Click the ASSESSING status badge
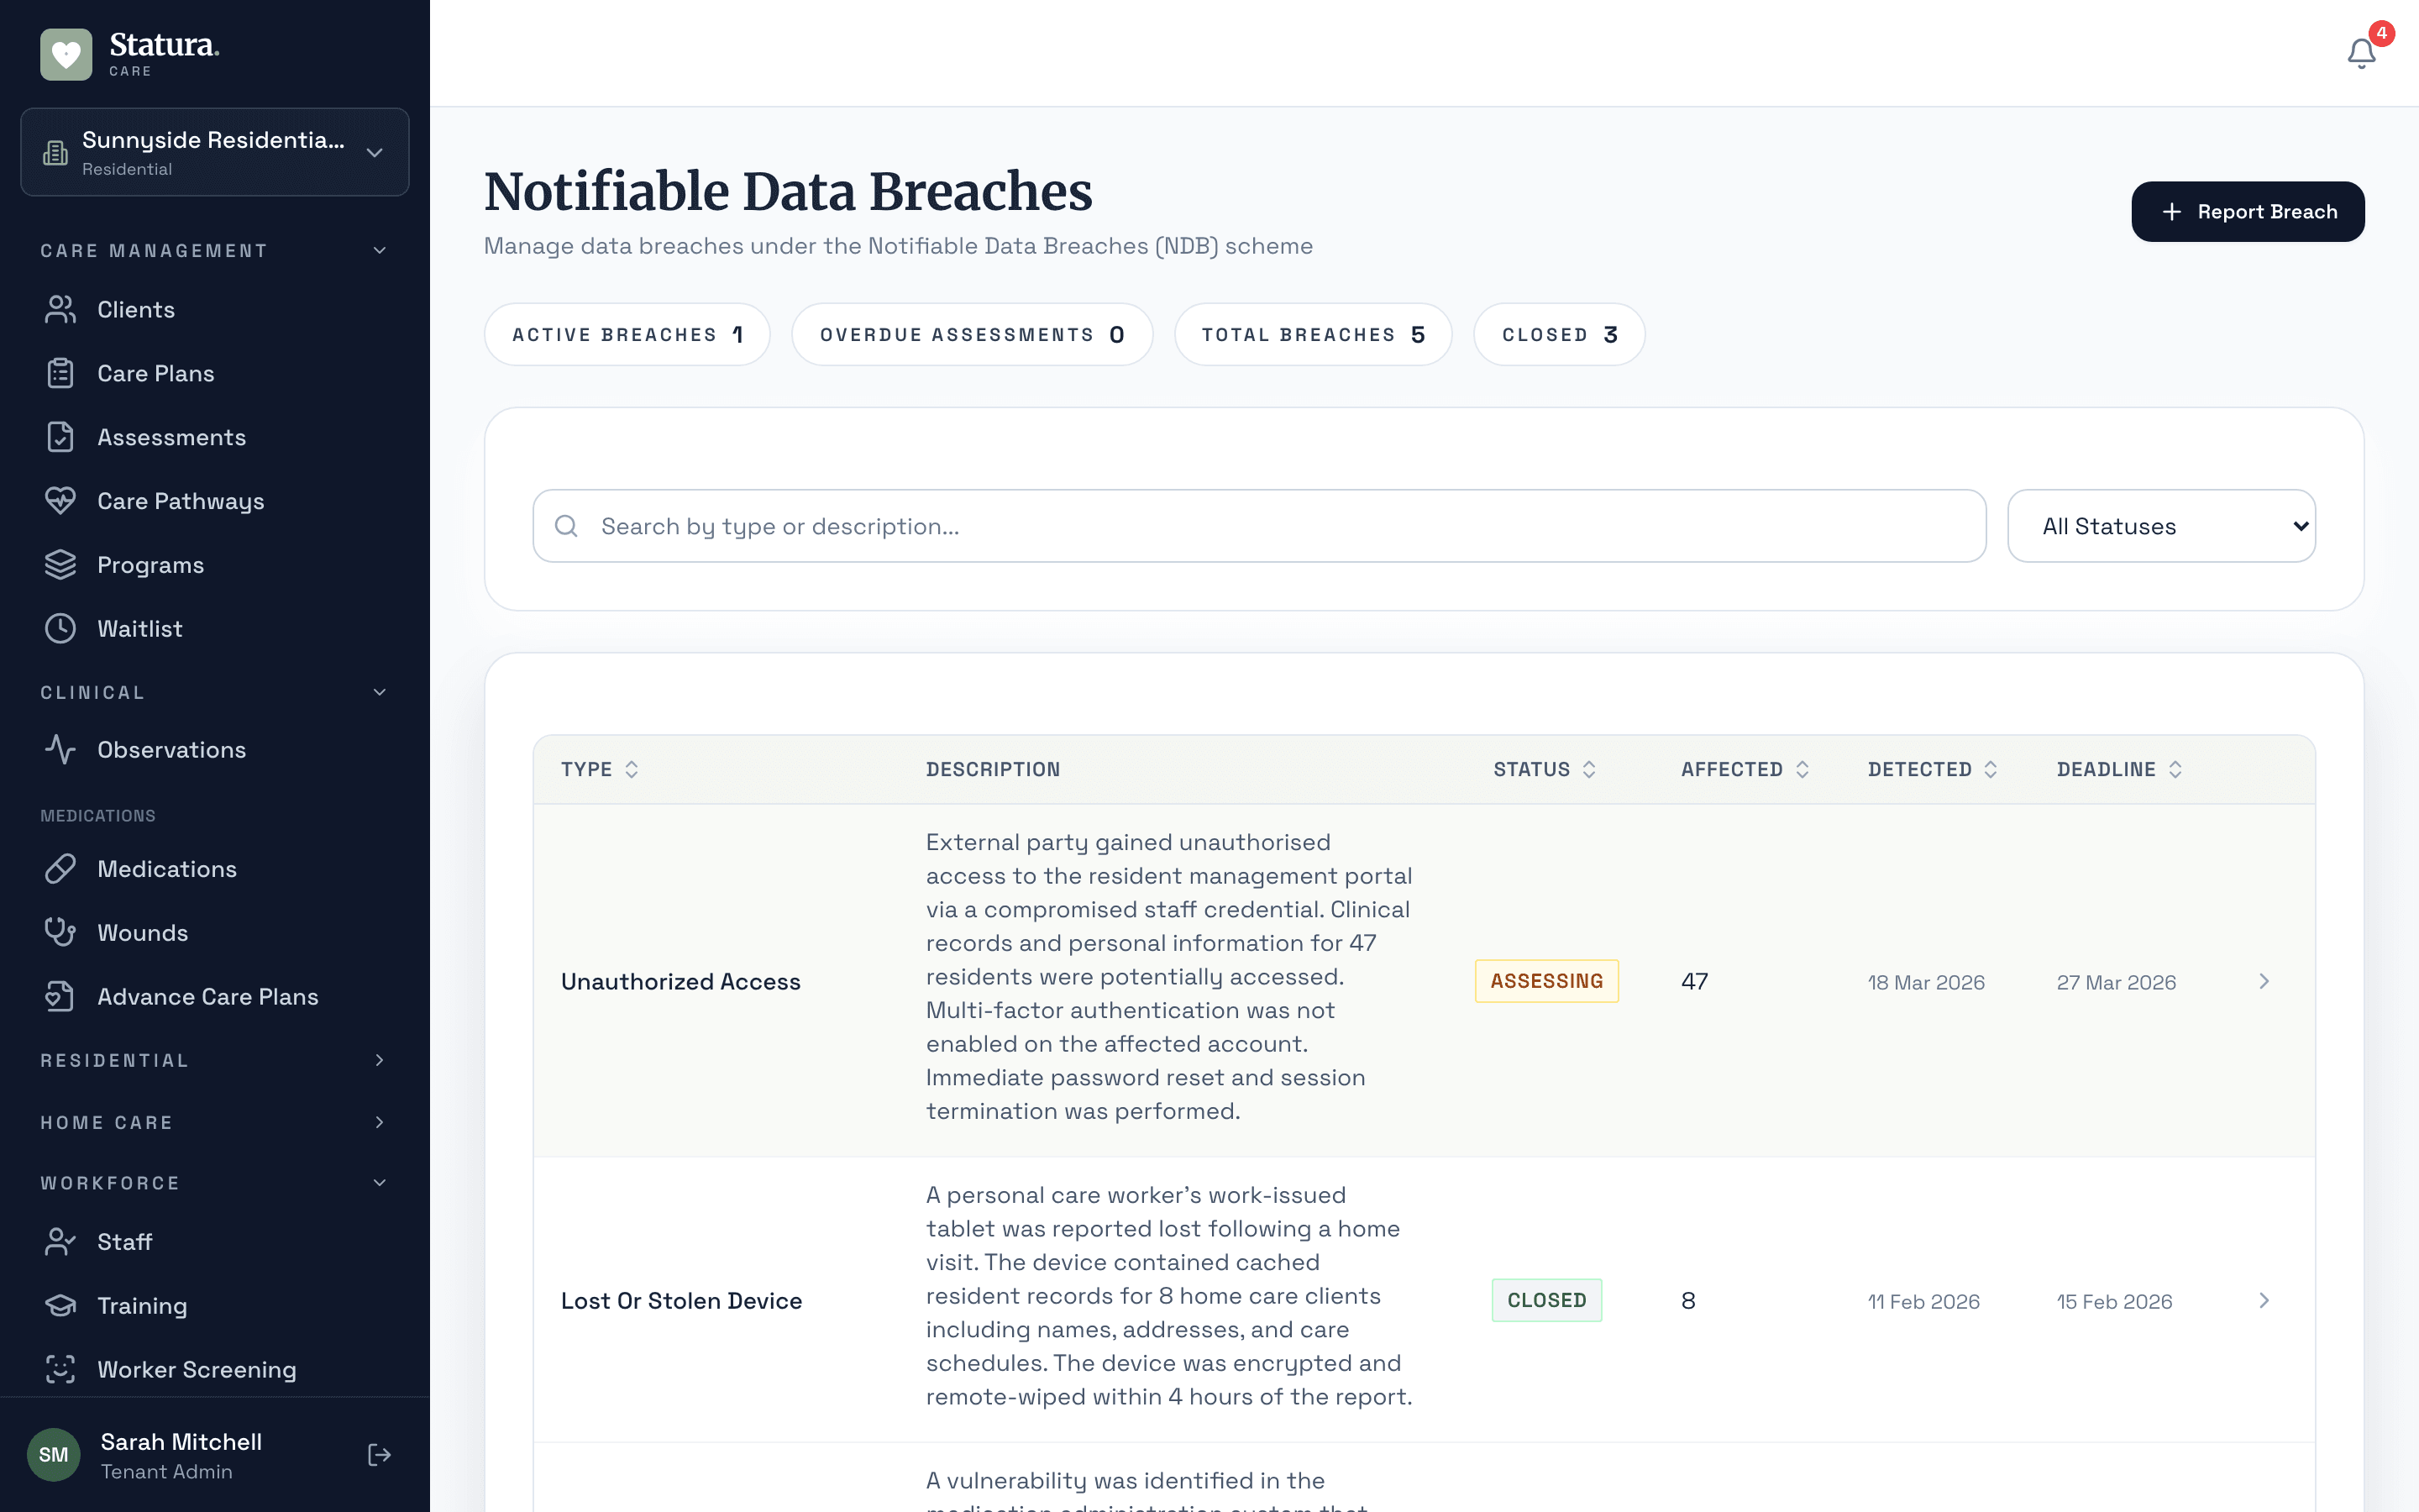 coord(1546,981)
